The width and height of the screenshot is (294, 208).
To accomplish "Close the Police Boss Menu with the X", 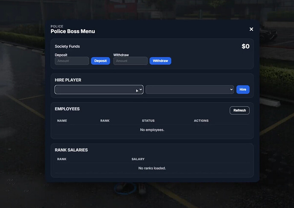I will [x=251, y=29].
